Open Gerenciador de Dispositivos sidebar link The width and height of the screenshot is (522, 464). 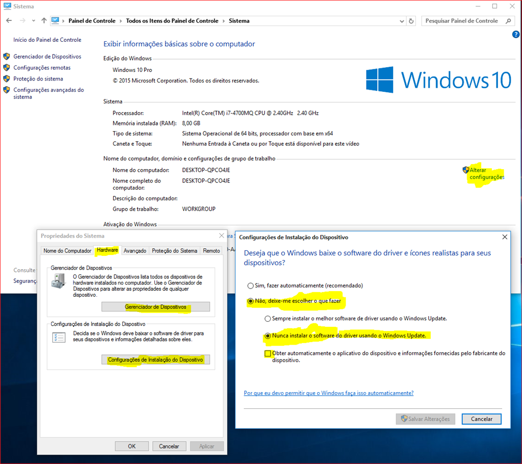click(x=47, y=57)
